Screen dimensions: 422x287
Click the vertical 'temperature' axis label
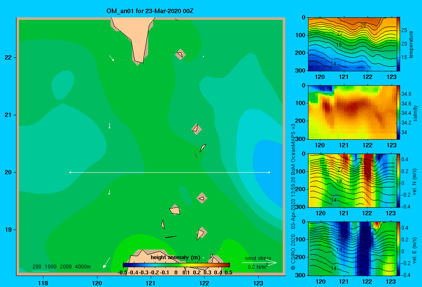tap(411, 44)
